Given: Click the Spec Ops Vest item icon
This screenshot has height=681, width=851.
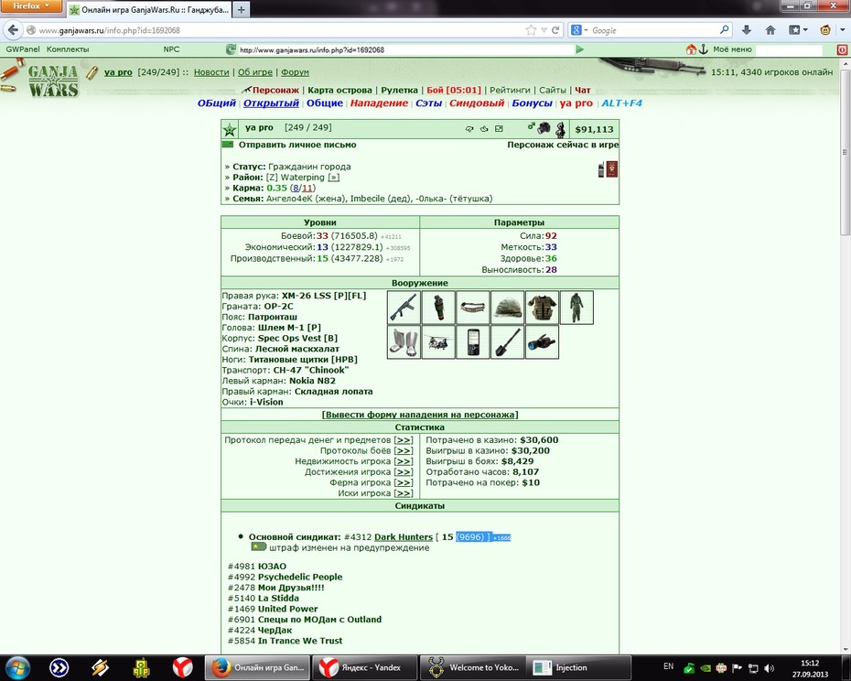Looking at the screenshot, I should point(542,308).
